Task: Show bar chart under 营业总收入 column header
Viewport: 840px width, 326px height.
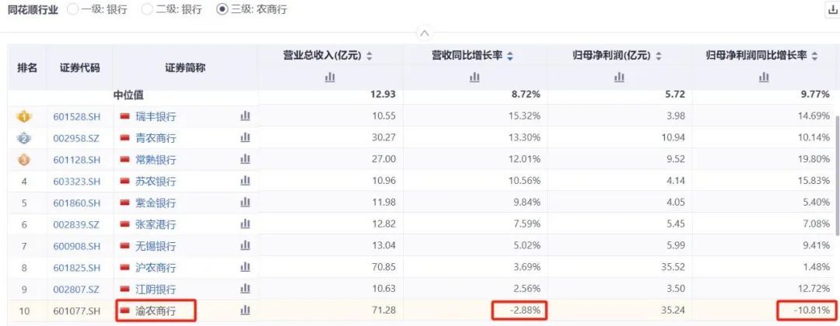Action: 330,78
